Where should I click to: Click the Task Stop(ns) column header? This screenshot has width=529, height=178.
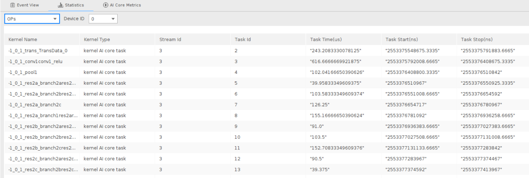476,39
